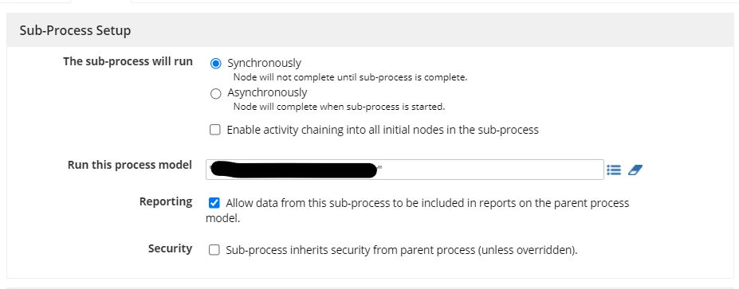Screen dimensions: 739x289
Task: Click the Asynchronously option label text
Action: (267, 92)
